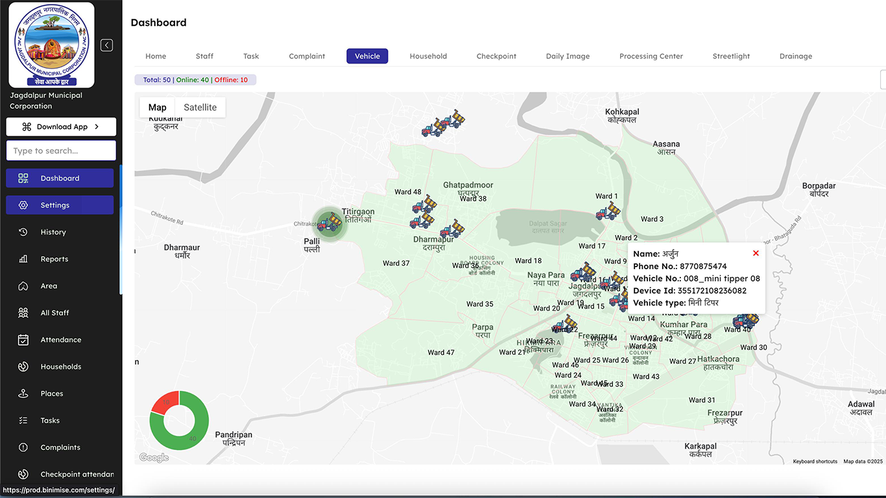Click the truck marker near Ward 40

tap(746, 320)
